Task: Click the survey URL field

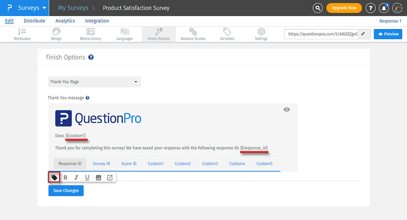Action: point(322,34)
